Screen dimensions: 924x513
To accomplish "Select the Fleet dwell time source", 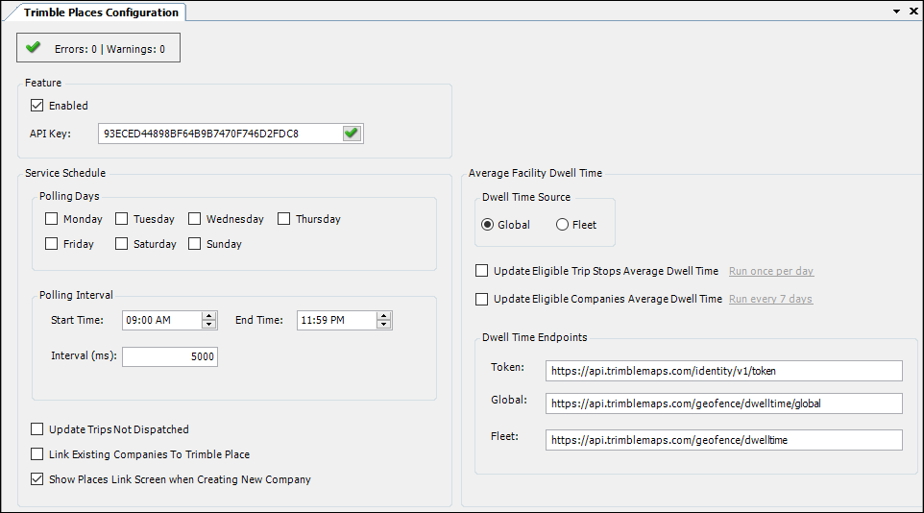I will point(563,225).
